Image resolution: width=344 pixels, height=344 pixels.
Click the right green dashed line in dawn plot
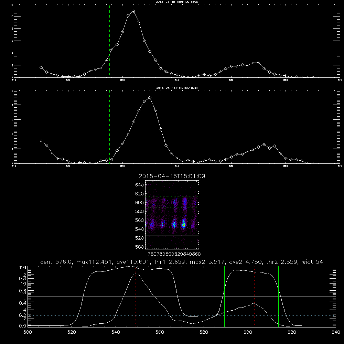coord(190,41)
